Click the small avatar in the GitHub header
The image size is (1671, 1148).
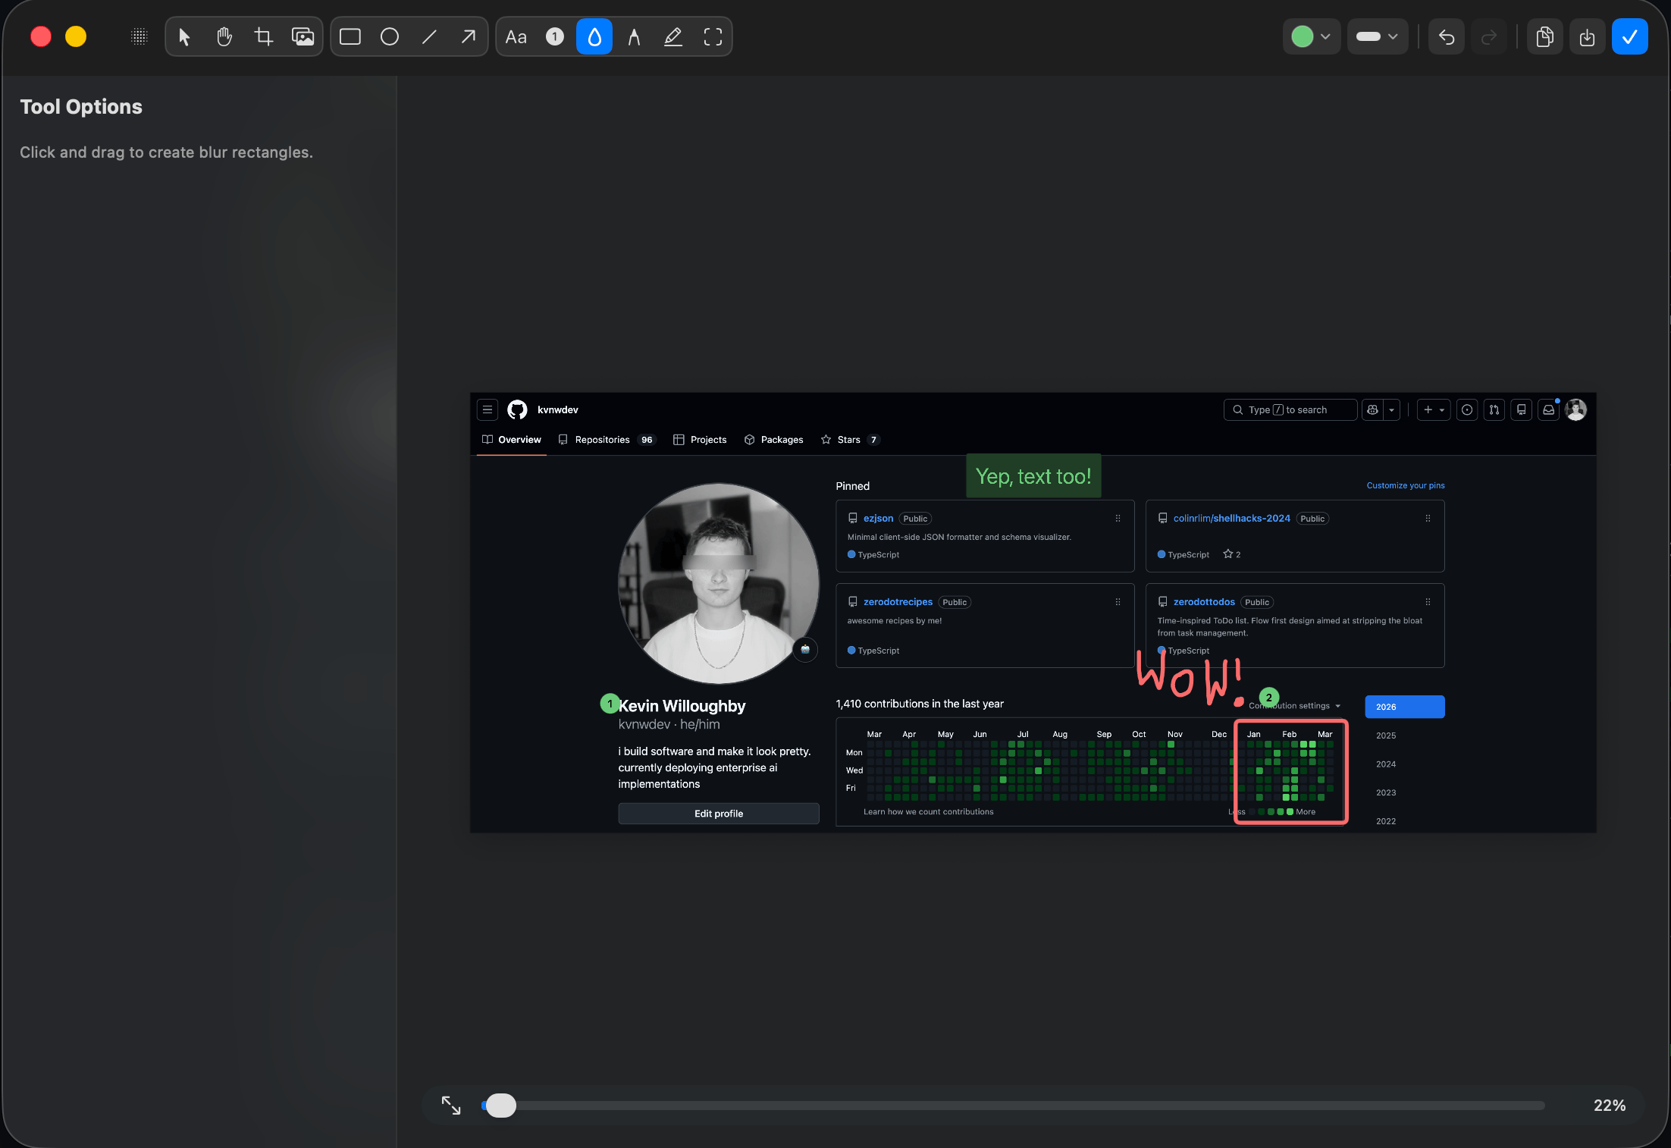[1576, 409]
